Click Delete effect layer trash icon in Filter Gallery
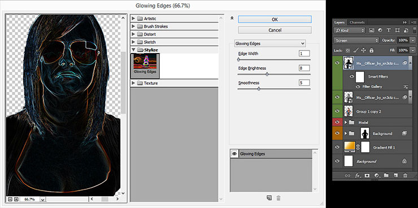418x208 pixels. (278, 198)
